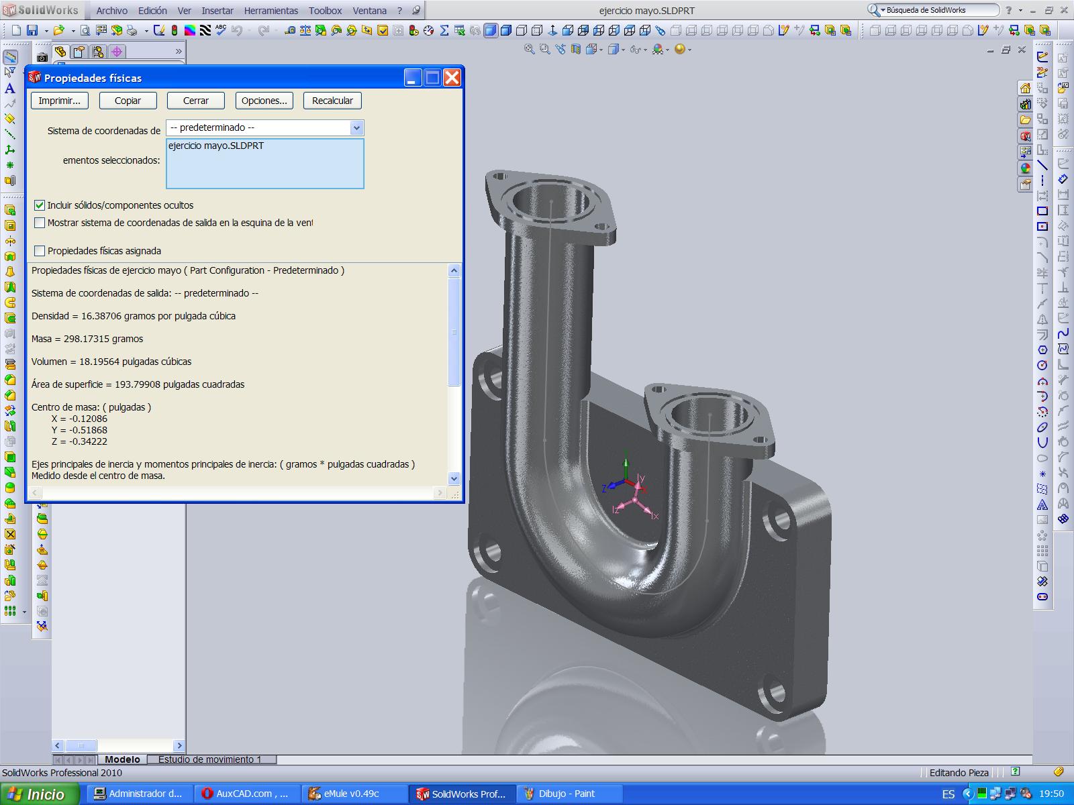
Task: Click the Smart Dimension icon at left
Action: [10, 56]
